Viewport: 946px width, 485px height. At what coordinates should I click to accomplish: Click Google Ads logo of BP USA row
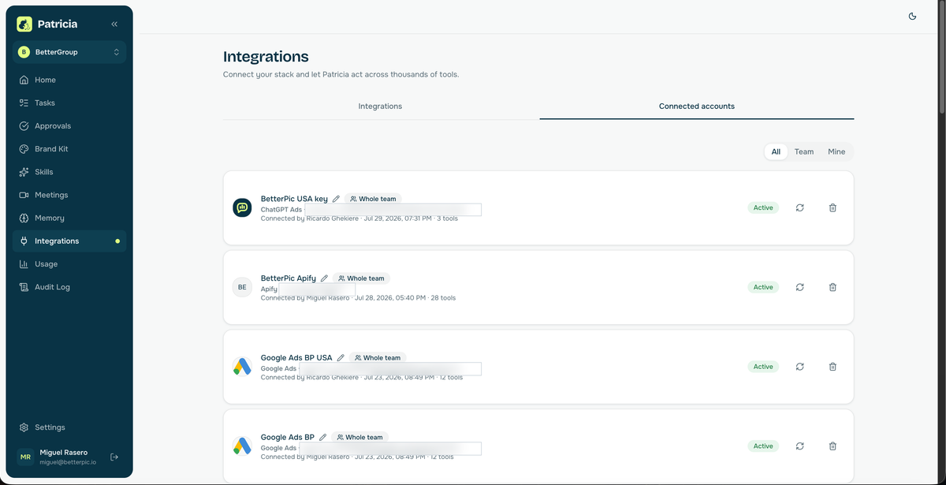tap(242, 367)
